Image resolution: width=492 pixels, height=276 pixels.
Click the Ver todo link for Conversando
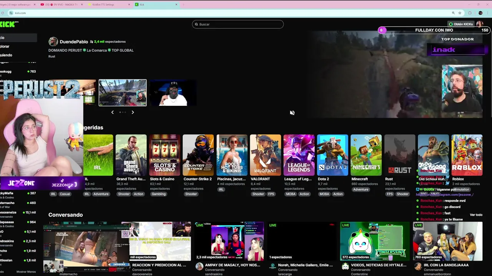click(x=476, y=215)
